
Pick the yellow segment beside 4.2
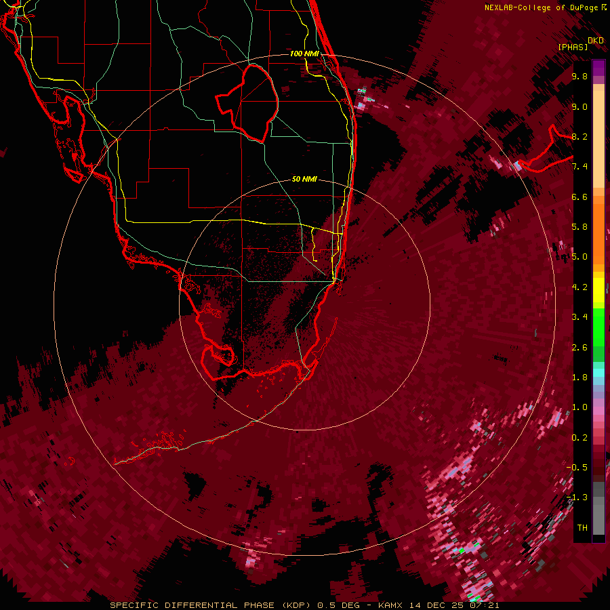(598, 290)
